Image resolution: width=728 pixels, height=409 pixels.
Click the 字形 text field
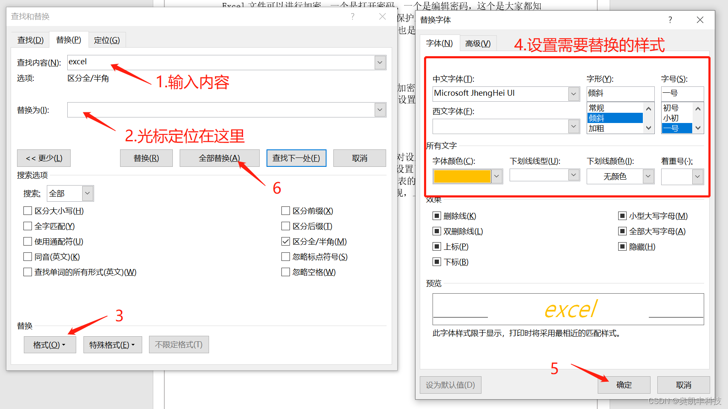[620, 93]
